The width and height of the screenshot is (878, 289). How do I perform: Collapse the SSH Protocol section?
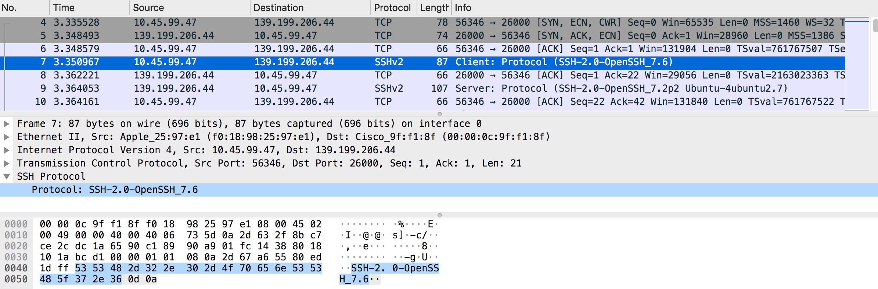click(7, 177)
